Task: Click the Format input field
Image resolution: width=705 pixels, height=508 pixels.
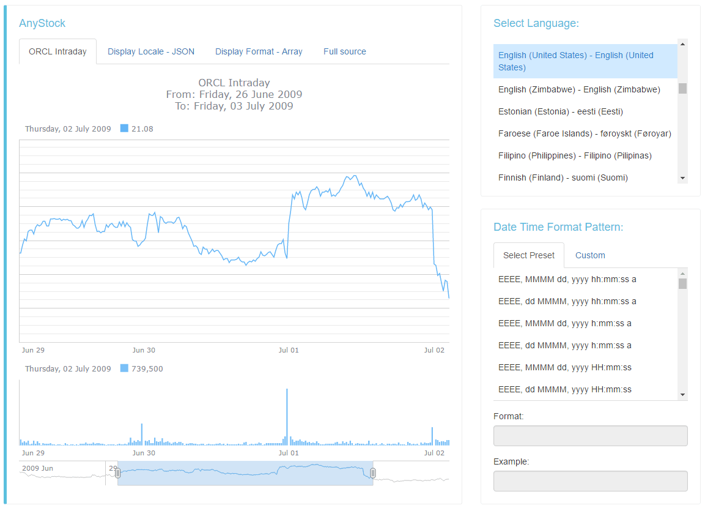Action: [x=589, y=435]
